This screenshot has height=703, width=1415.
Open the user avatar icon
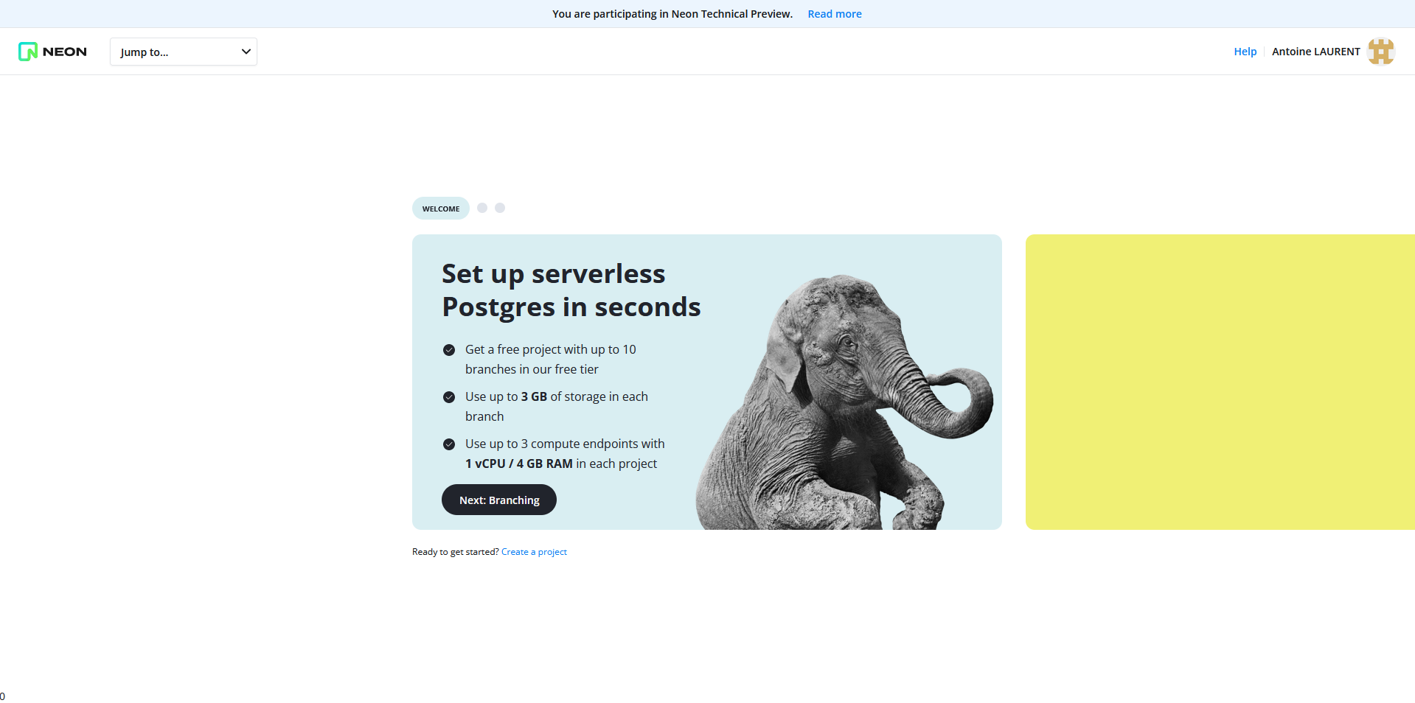1381,52
